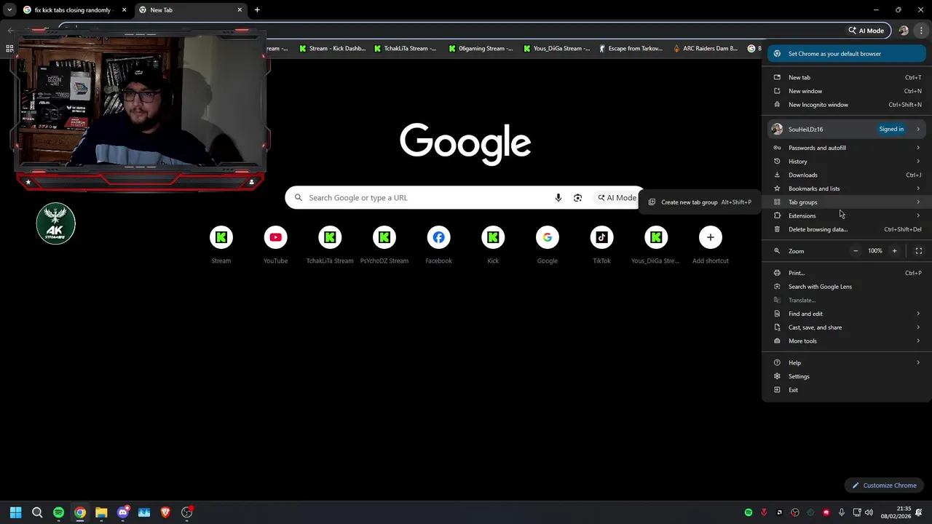Click the AI Mode button in the address bar
This screenshot has width=932, height=524.
pyautogui.click(x=866, y=31)
